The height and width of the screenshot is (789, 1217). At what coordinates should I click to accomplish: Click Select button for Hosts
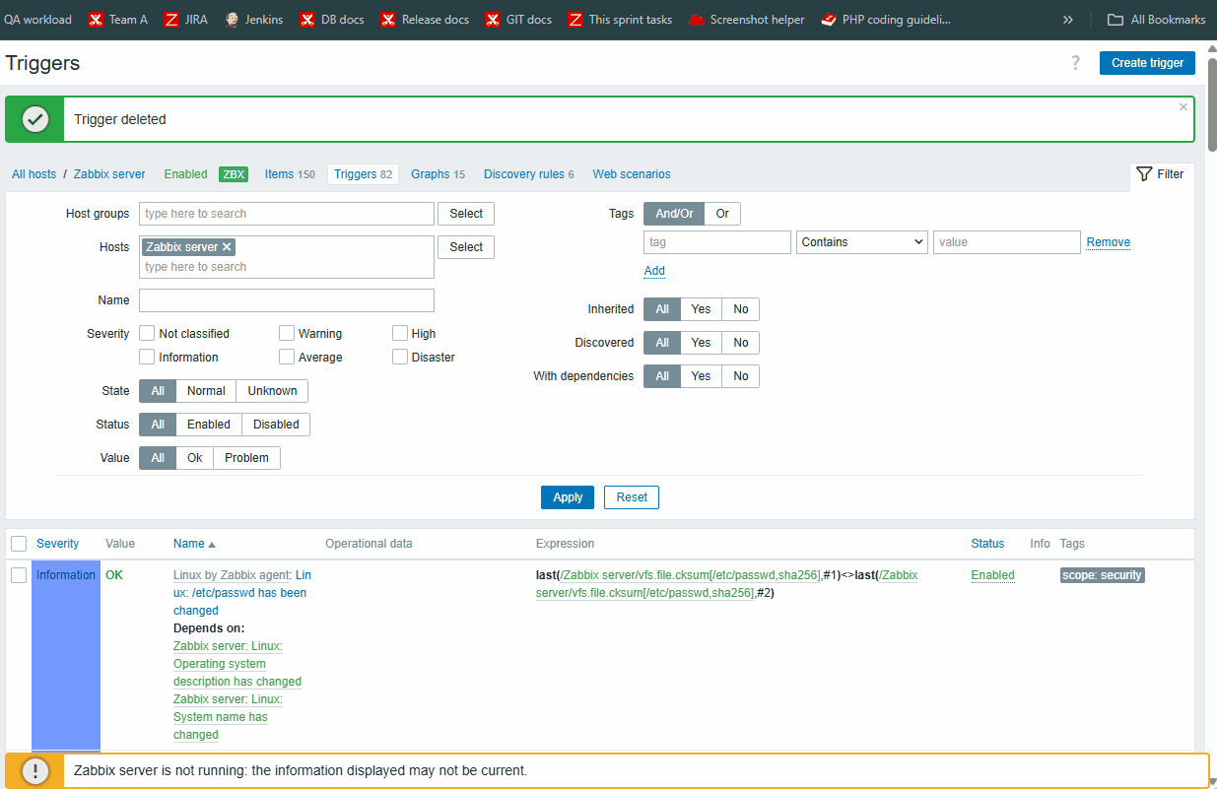466,247
